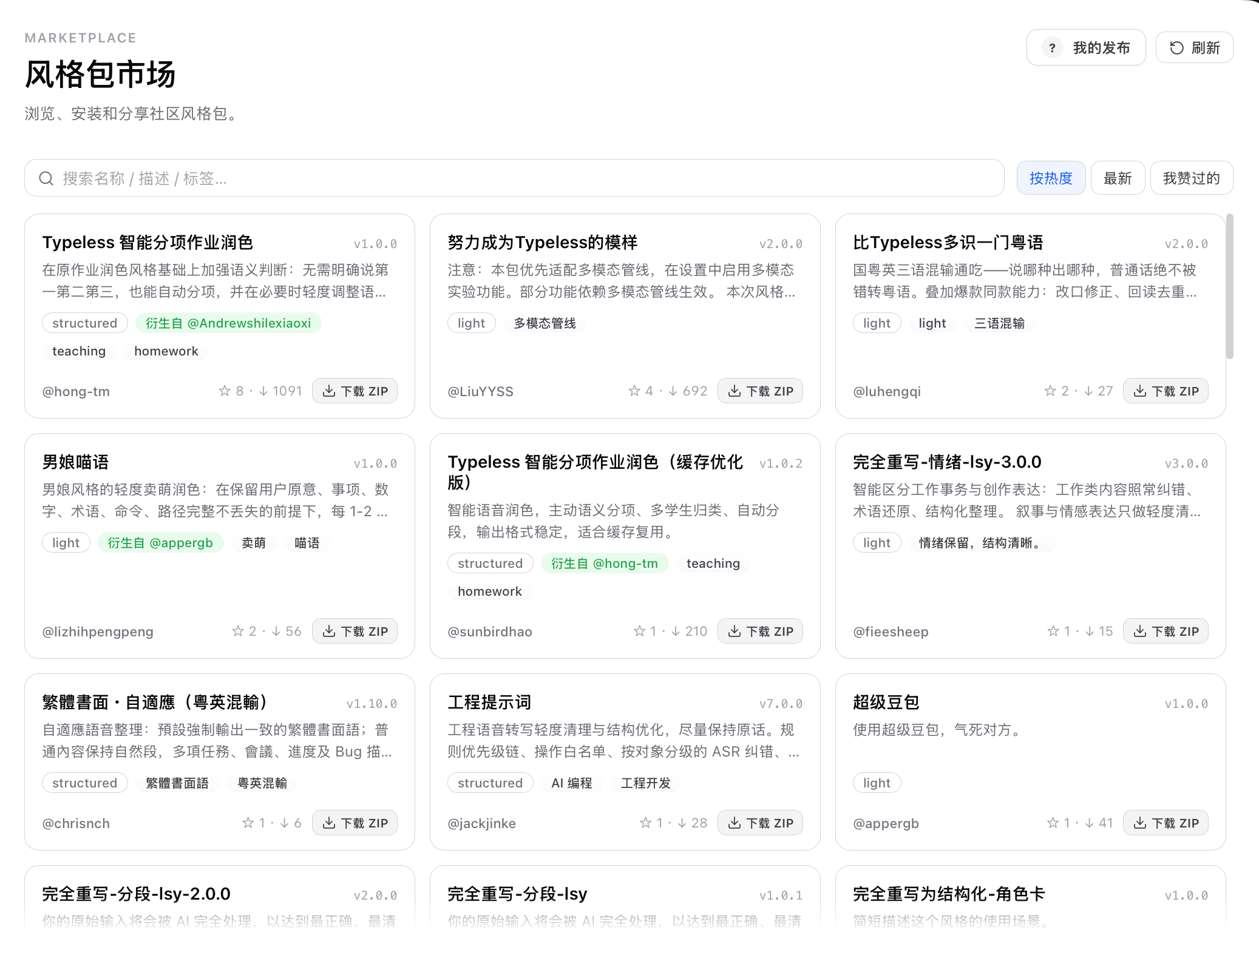The height and width of the screenshot is (967, 1259).
Task: Download ZIP for 比Typeless多识一门粤语
Action: click(x=1166, y=391)
